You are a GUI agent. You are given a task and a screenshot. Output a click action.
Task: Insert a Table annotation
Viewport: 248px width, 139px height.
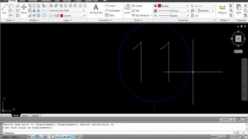click(x=110, y=15)
